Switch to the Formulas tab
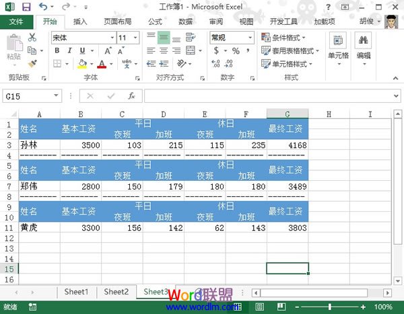 tap(155, 22)
